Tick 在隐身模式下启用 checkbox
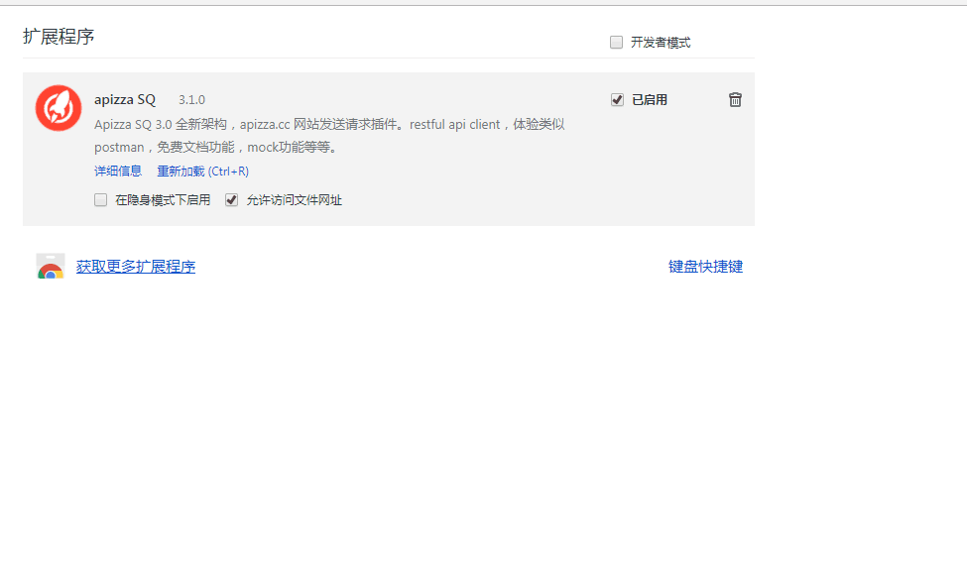The height and width of the screenshot is (576, 967). tap(100, 200)
